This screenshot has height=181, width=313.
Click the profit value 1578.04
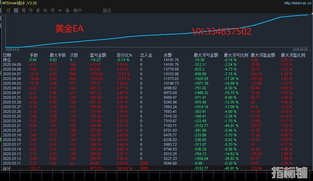97,74
